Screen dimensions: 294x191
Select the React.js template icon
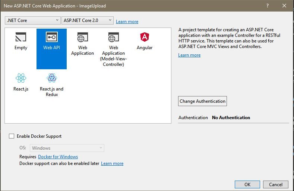point(21,78)
